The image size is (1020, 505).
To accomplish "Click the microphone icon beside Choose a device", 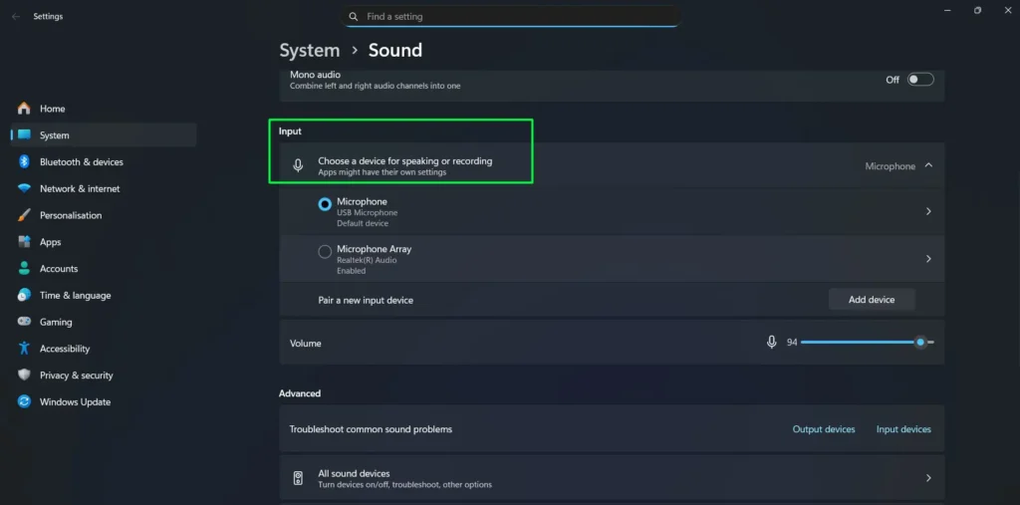I will pyautogui.click(x=298, y=166).
